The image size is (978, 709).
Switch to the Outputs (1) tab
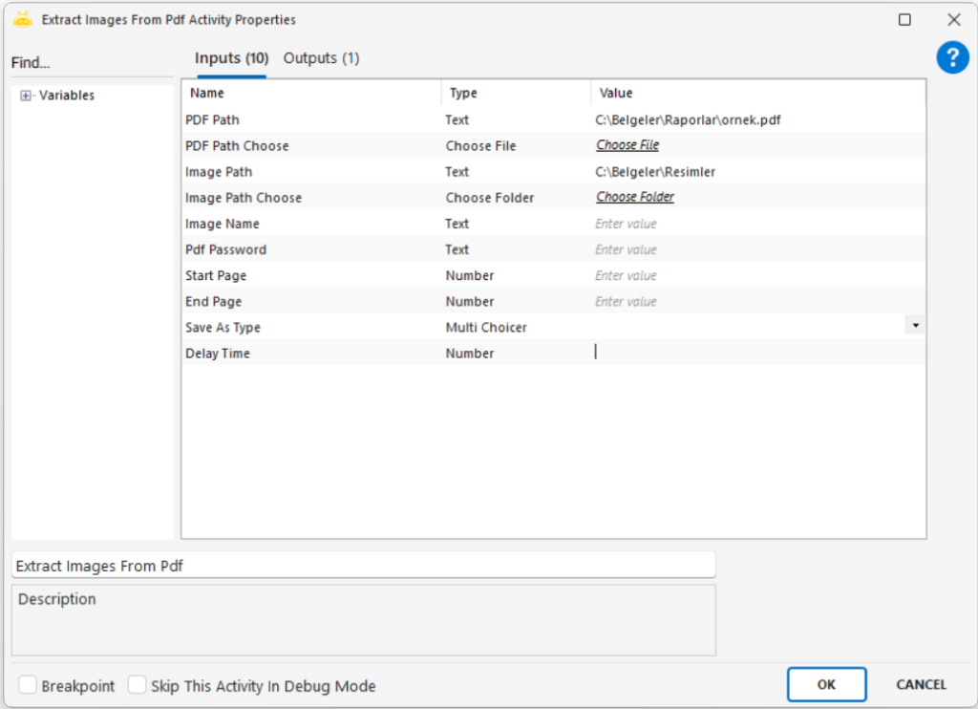coord(321,58)
